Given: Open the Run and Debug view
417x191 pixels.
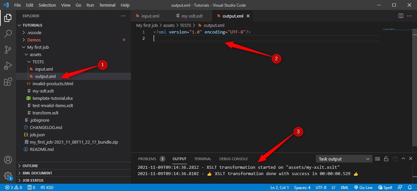Looking at the screenshot, I should point(8,66).
